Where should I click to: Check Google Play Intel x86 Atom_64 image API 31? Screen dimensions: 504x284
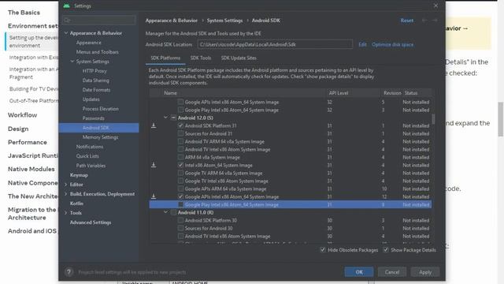pyautogui.click(x=180, y=204)
